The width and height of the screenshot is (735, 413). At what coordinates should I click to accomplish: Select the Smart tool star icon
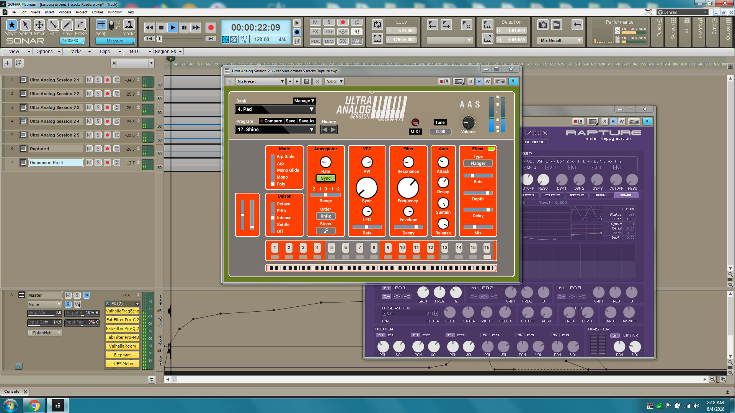(12, 25)
